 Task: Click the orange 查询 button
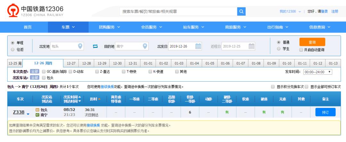pos(312,42)
